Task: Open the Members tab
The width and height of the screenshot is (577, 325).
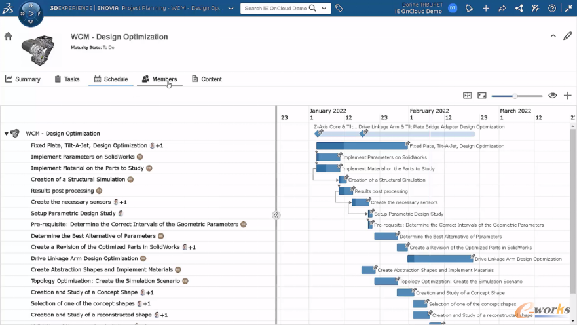Action: point(159,79)
